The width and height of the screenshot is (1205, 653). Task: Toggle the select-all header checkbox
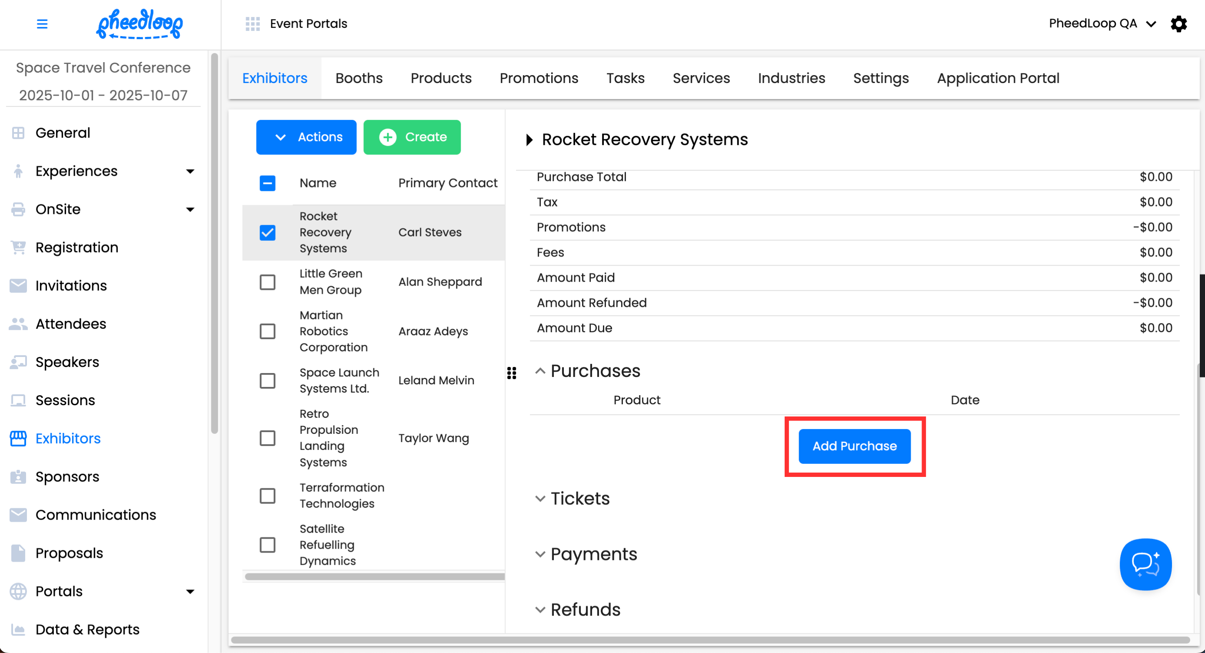(267, 183)
